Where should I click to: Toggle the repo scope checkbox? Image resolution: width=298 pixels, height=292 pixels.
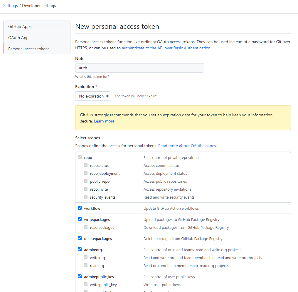coord(80,157)
